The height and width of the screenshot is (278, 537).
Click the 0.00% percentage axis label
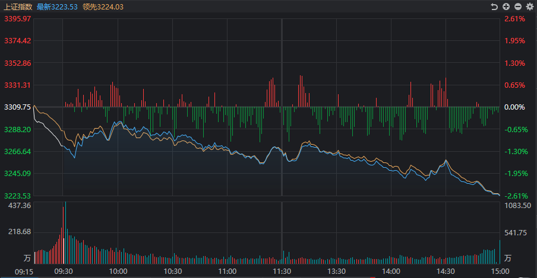[514, 107]
